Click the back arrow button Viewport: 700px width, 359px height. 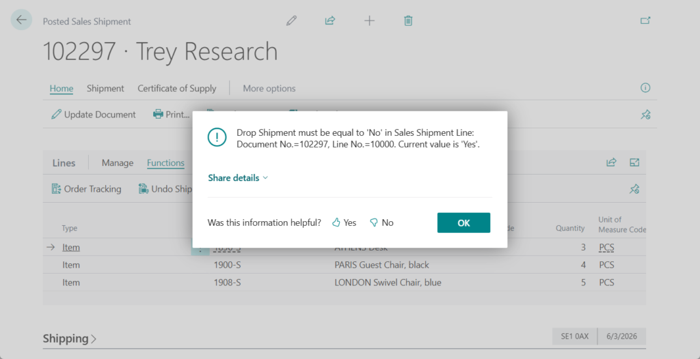[x=21, y=20]
